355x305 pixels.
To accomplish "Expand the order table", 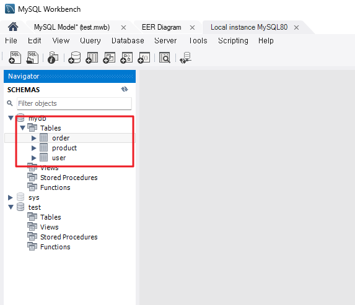I will tap(33, 138).
